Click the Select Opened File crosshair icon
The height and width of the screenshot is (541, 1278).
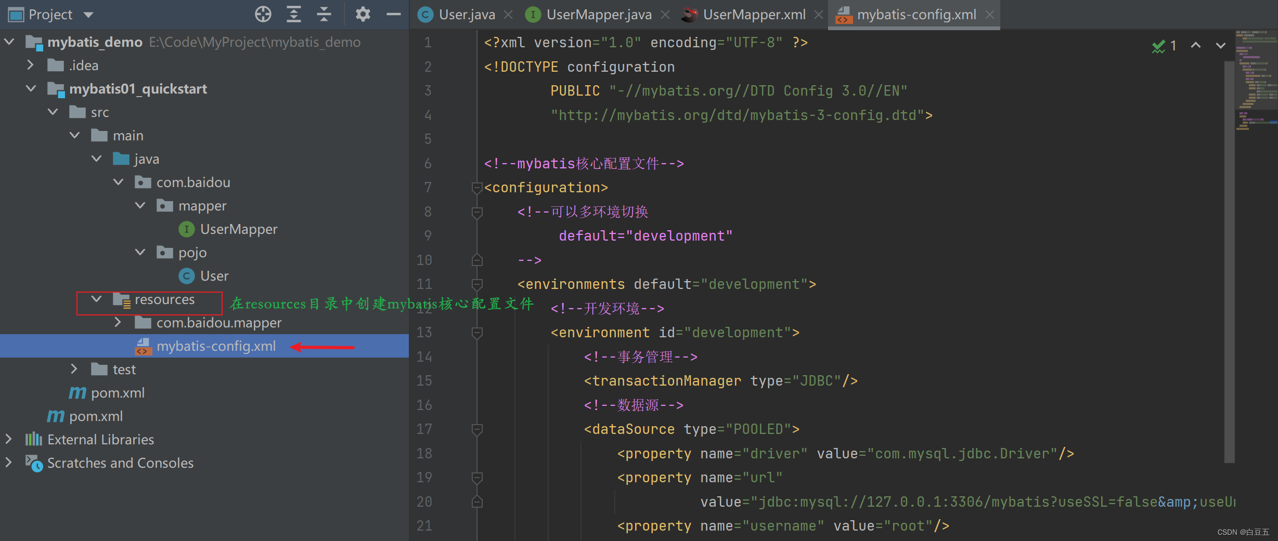coord(263,14)
